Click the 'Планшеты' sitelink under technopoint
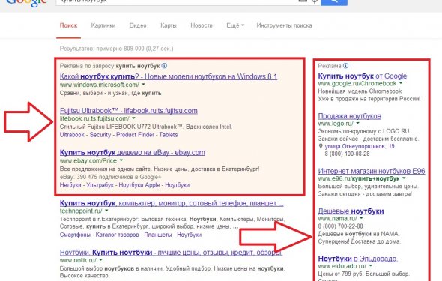442x281 pixels. pos(158,235)
